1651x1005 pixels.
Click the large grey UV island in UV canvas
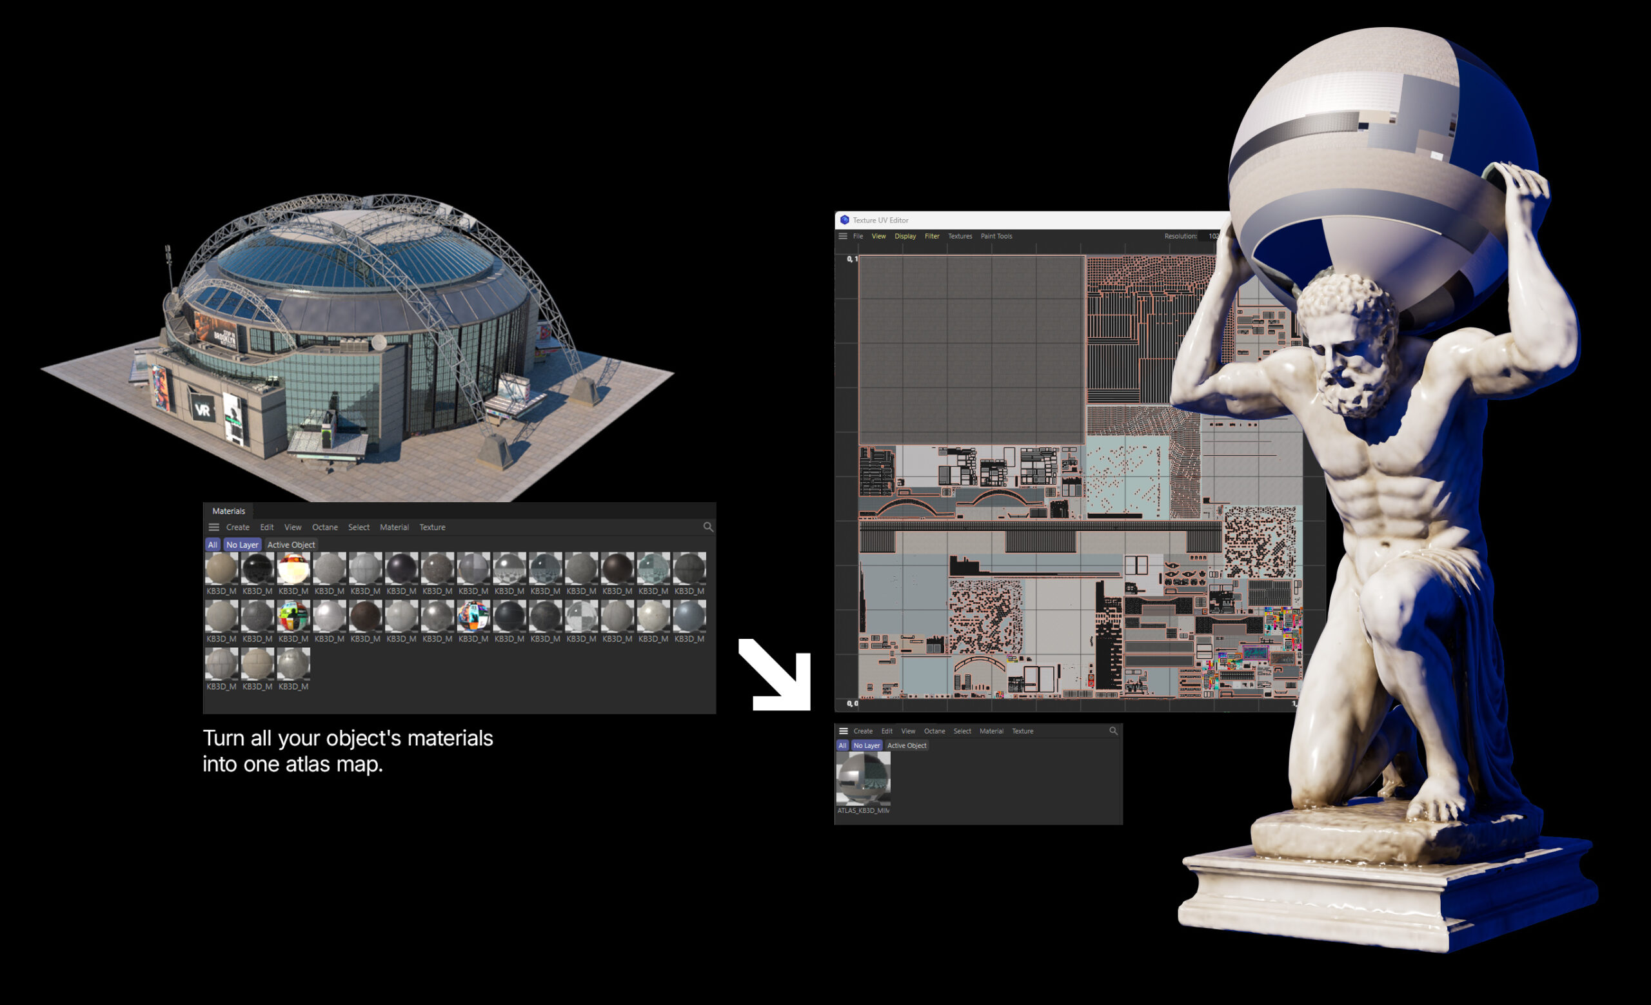click(x=971, y=349)
